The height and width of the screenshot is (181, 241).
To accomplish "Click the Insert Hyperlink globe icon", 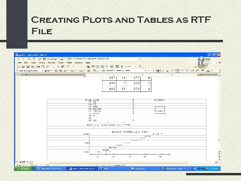I will pyautogui.click(x=88, y=67).
